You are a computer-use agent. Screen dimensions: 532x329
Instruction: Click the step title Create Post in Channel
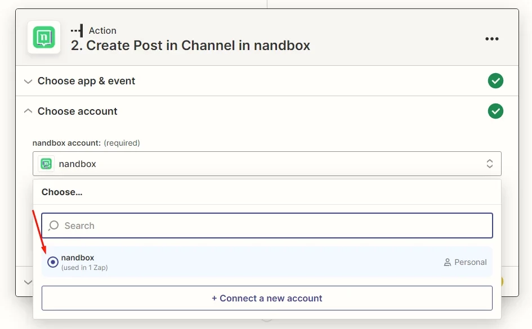pyautogui.click(x=190, y=46)
